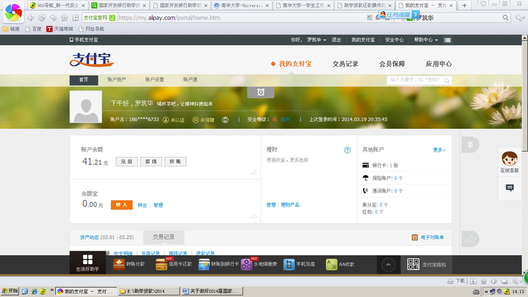Expand the 余额宝 panel corner arrow
Image resolution: width=528 pixels, height=297 pixels.
pyautogui.click(x=254, y=217)
